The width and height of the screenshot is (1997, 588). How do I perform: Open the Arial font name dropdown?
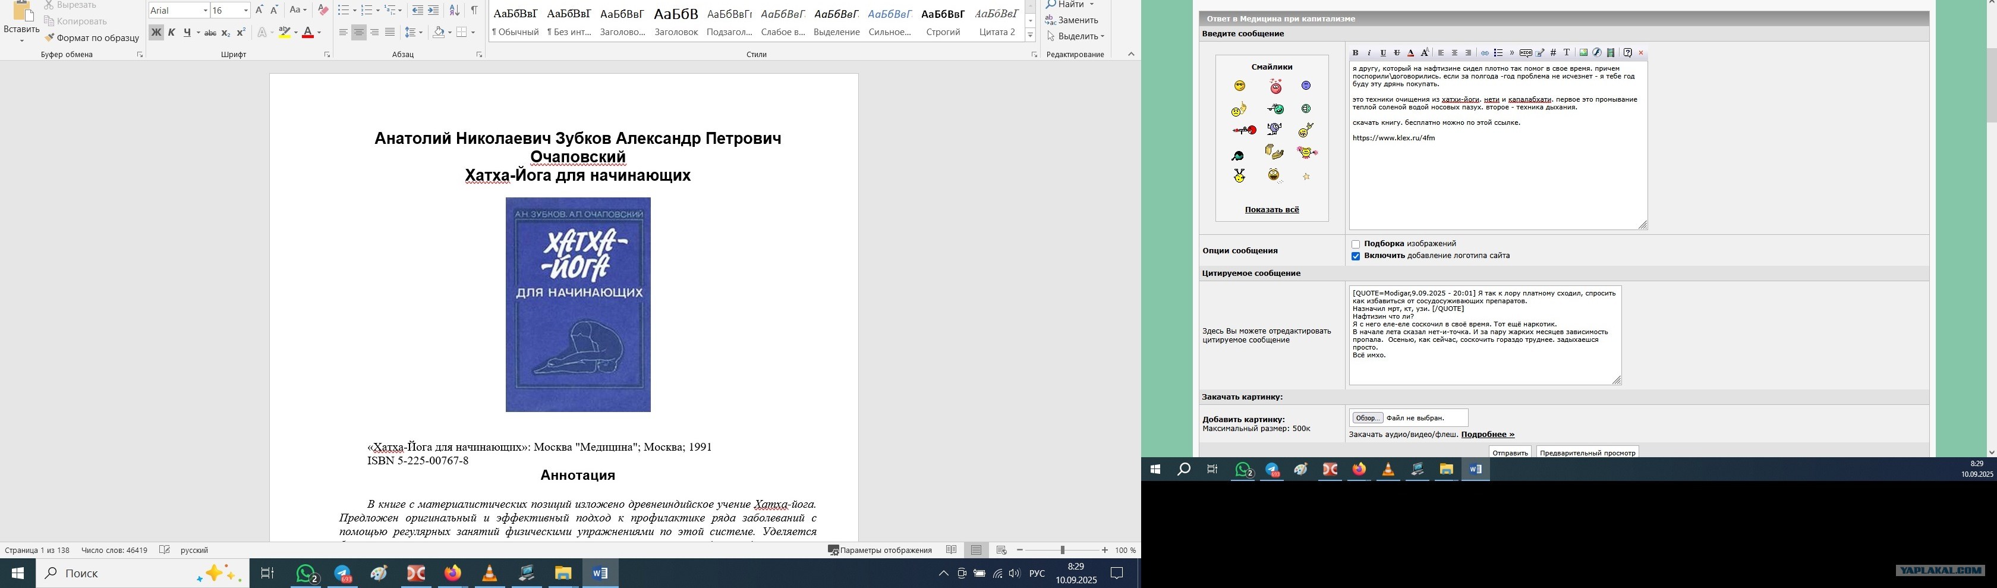[206, 10]
